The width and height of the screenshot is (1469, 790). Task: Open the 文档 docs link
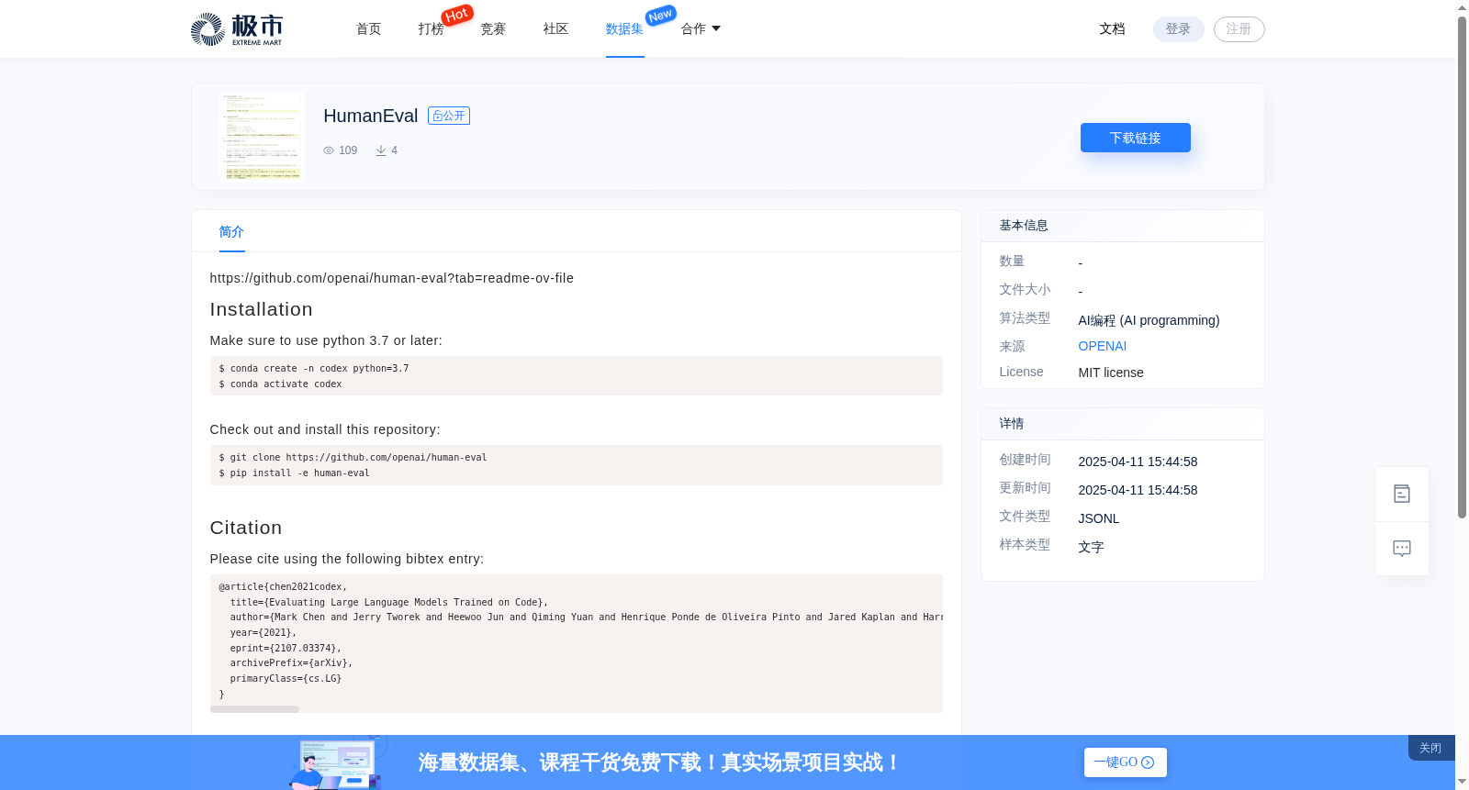pyautogui.click(x=1112, y=29)
